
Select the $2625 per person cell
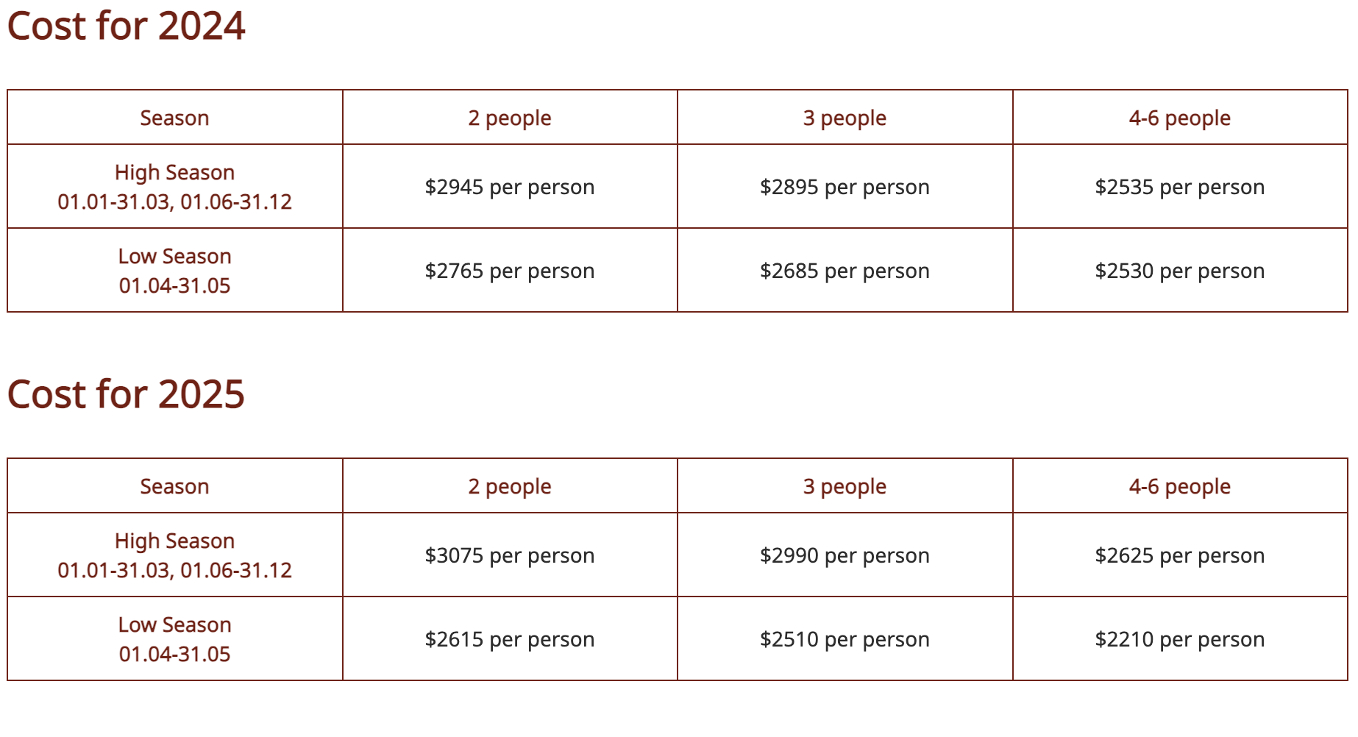pos(1179,556)
